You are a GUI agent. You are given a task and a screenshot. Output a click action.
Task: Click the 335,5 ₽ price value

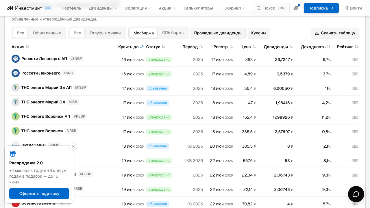click(249, 132)
